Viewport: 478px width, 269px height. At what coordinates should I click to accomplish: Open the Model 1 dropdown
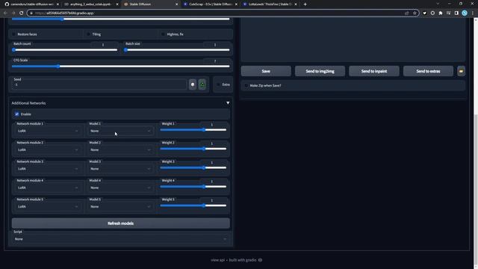120,131
